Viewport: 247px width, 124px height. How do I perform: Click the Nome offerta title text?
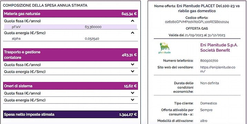(x=197, y=9)
